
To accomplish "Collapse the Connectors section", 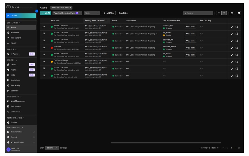I will [x=21, y=97].
